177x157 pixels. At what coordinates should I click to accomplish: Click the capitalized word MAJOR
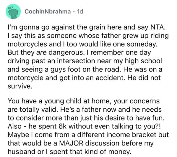(71, 143)
